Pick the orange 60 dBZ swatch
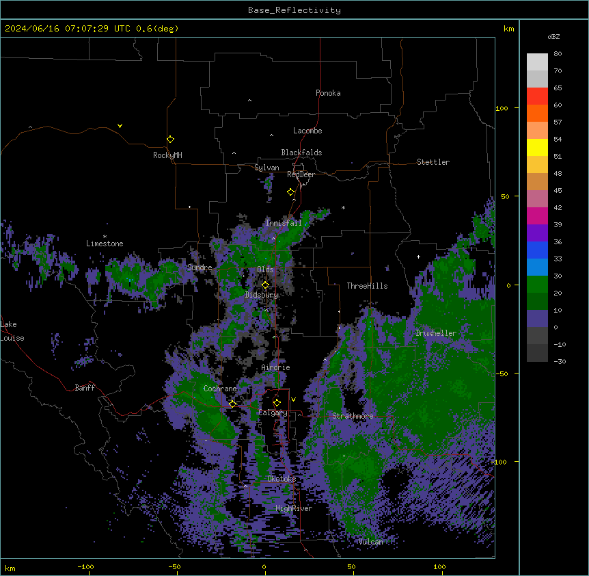 tap(537, 113)
